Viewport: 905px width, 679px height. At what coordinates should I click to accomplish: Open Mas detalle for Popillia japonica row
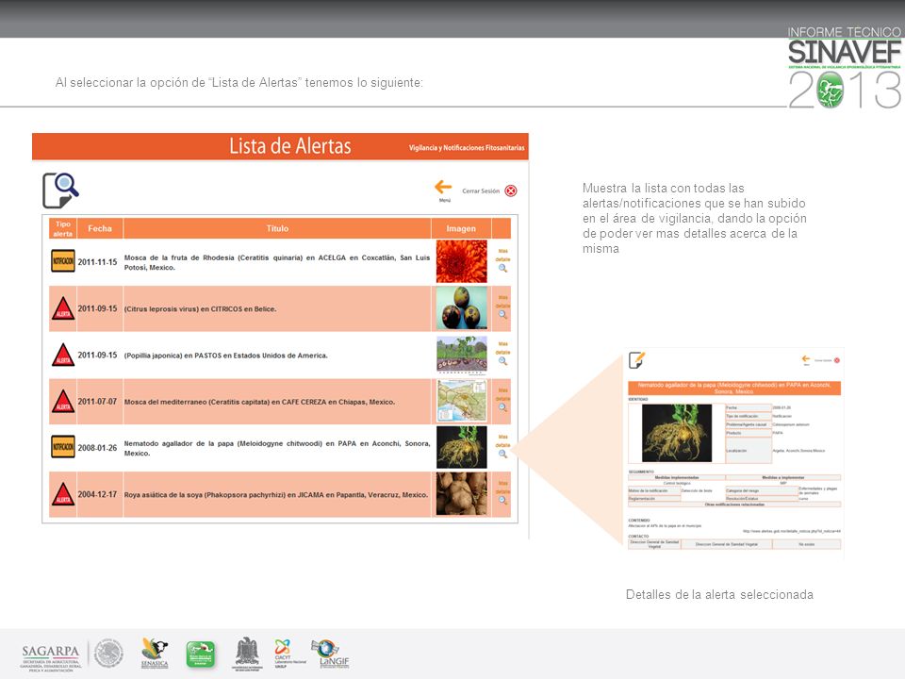tap(502, 354)
